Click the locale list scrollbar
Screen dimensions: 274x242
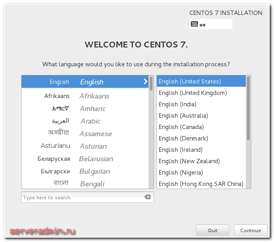[x=248, y=109]
